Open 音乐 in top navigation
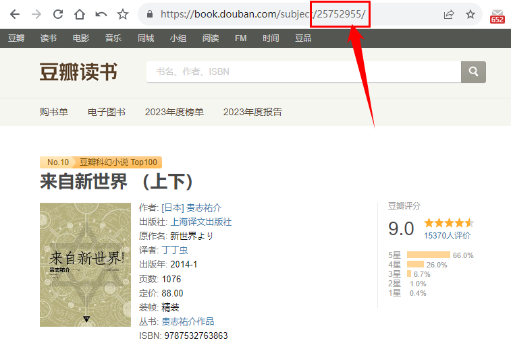The height and width of the screenshot is (351, 511). (x=113, y=38)
